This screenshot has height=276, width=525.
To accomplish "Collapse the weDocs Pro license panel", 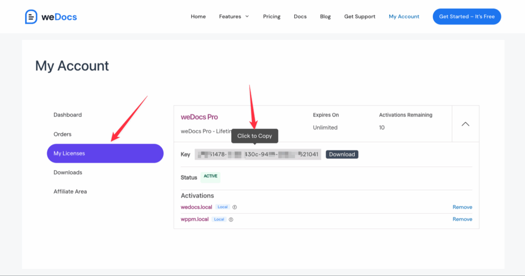I will click(x=465, y=124).
